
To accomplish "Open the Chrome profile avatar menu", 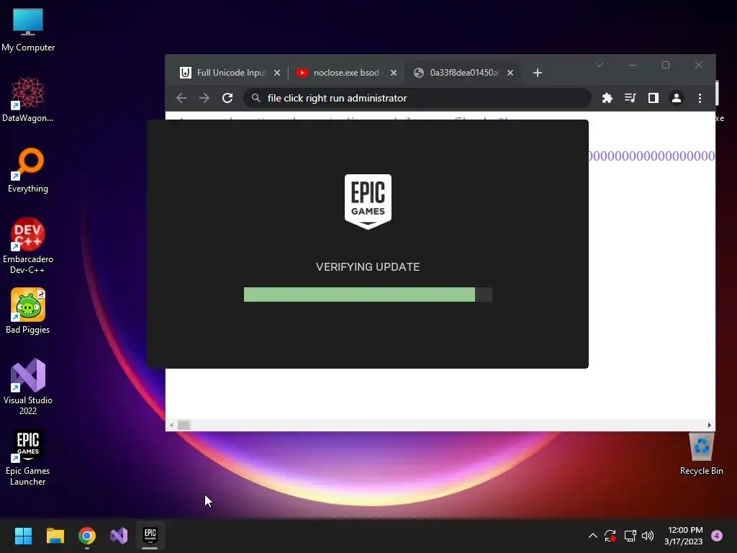I will (x=677, y=98).
